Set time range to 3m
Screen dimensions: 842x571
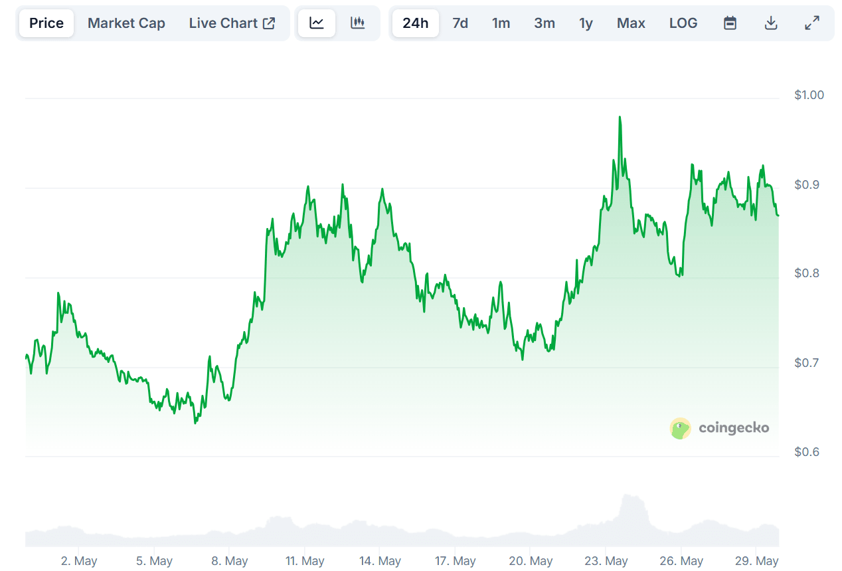[x=545, y=23]
